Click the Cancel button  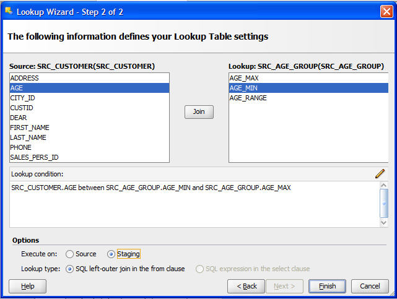pyautogui.click(x=370, y=287)
